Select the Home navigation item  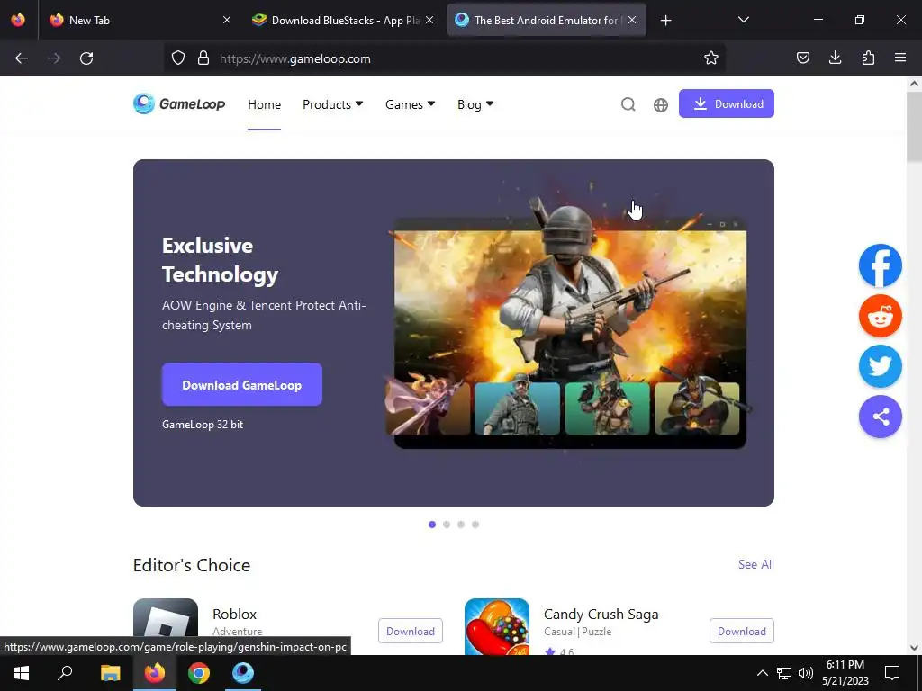tap(264, 104)
